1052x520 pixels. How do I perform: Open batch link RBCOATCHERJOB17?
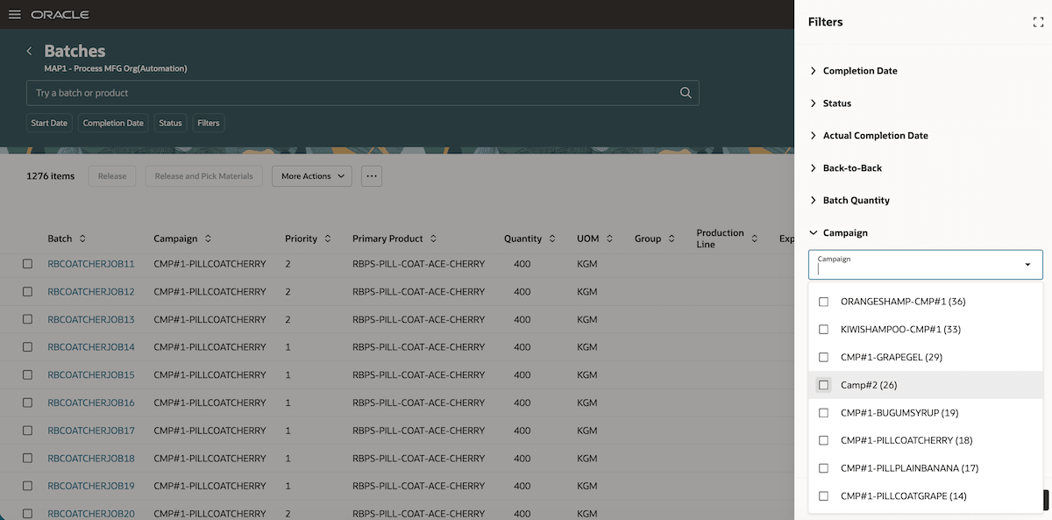point(91,431)
